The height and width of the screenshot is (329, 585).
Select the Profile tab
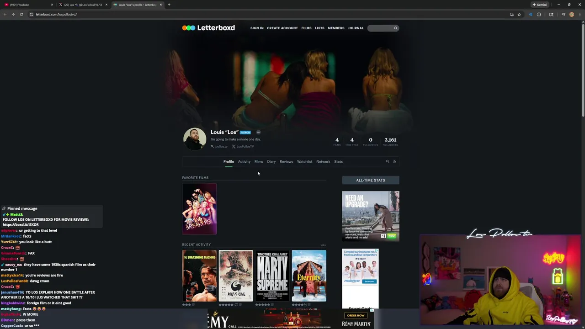229,161
